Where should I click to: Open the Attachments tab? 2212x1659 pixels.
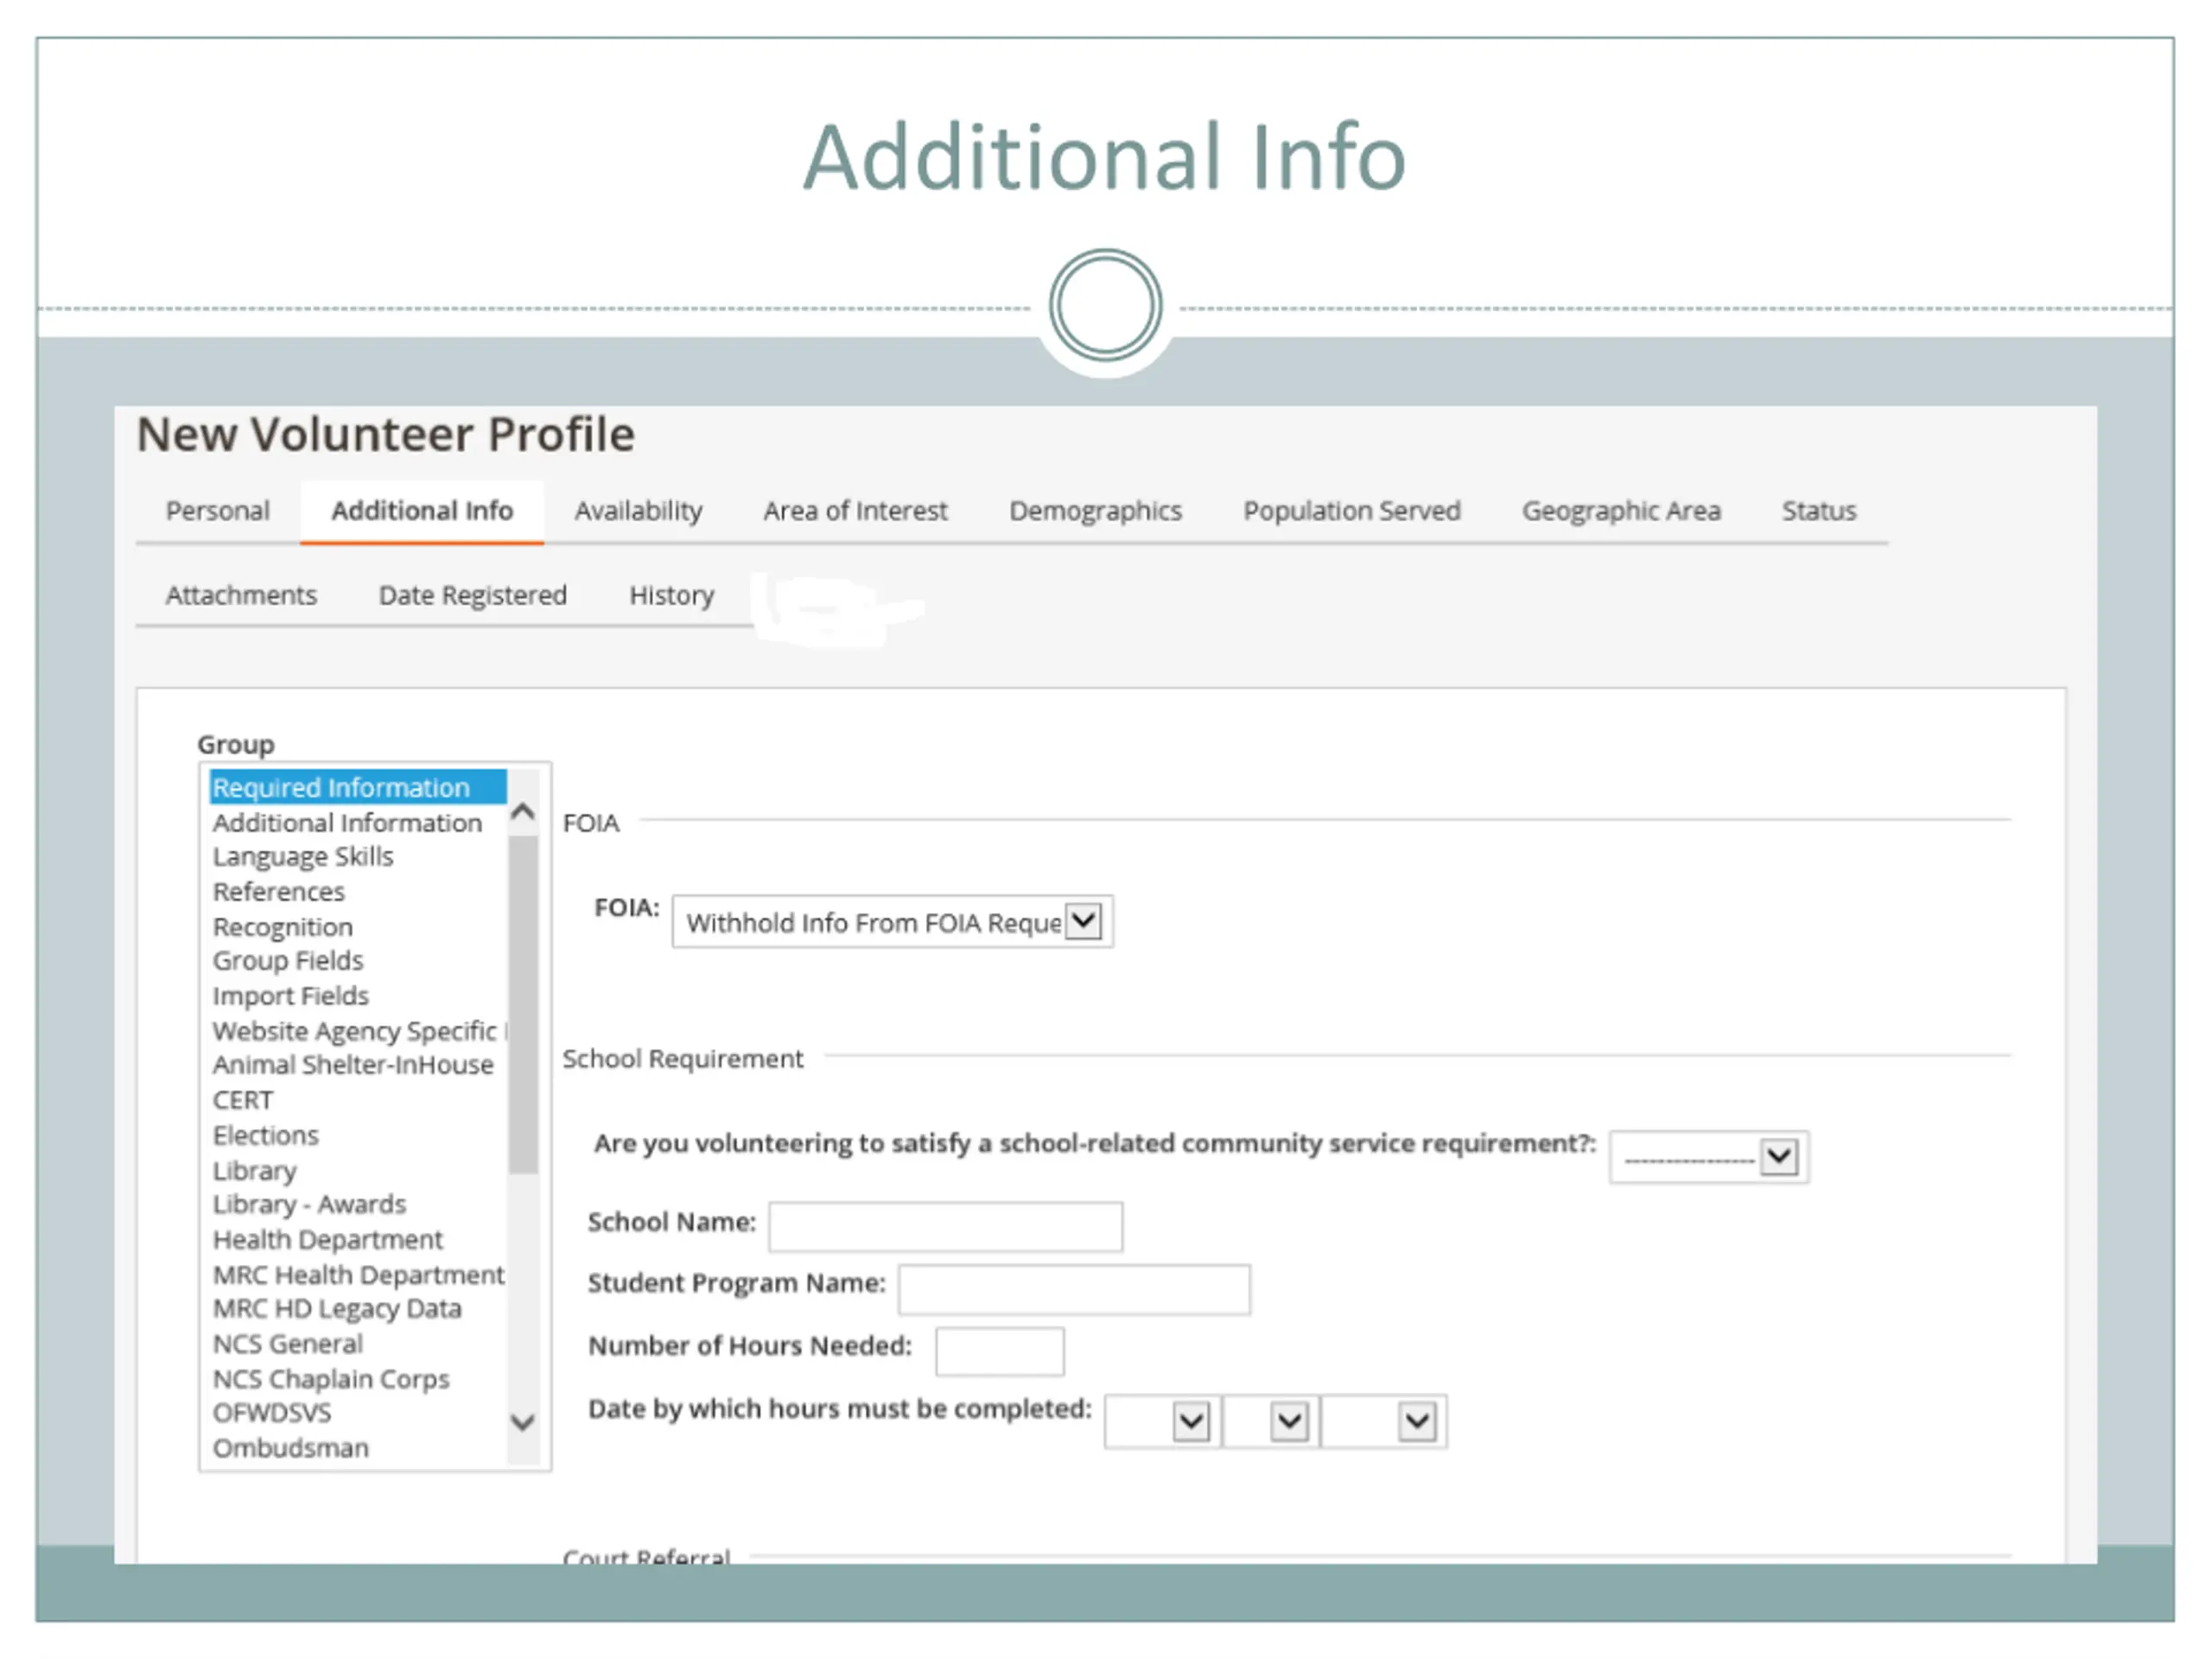pyautogui.click(x=241, y=595)
